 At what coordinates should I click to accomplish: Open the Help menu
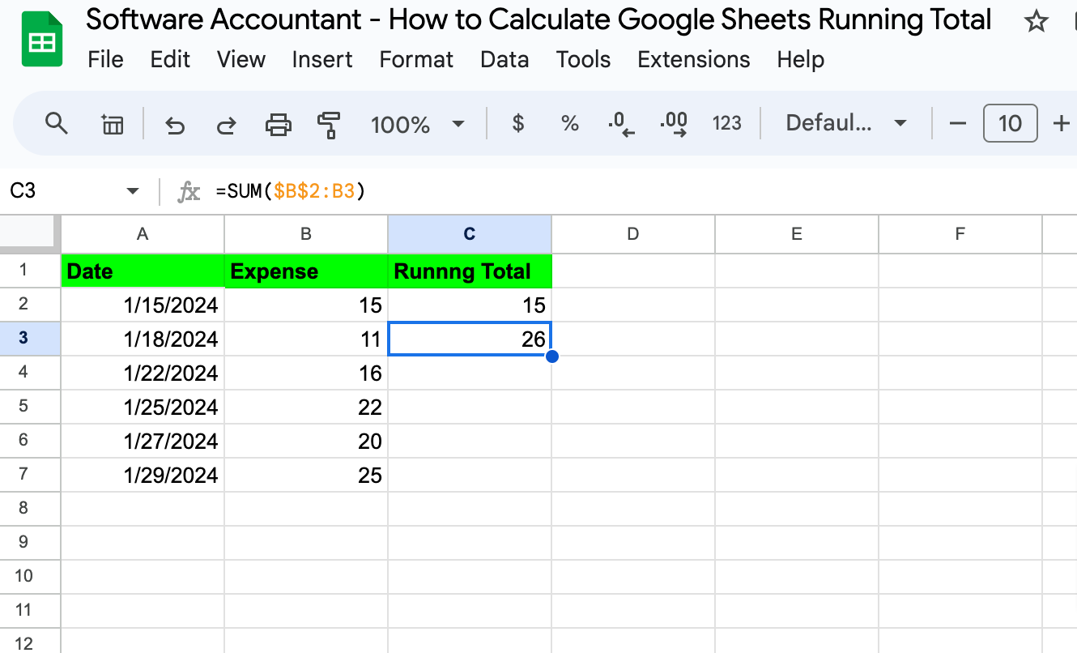pyautogui.click(x=800, y=59)
